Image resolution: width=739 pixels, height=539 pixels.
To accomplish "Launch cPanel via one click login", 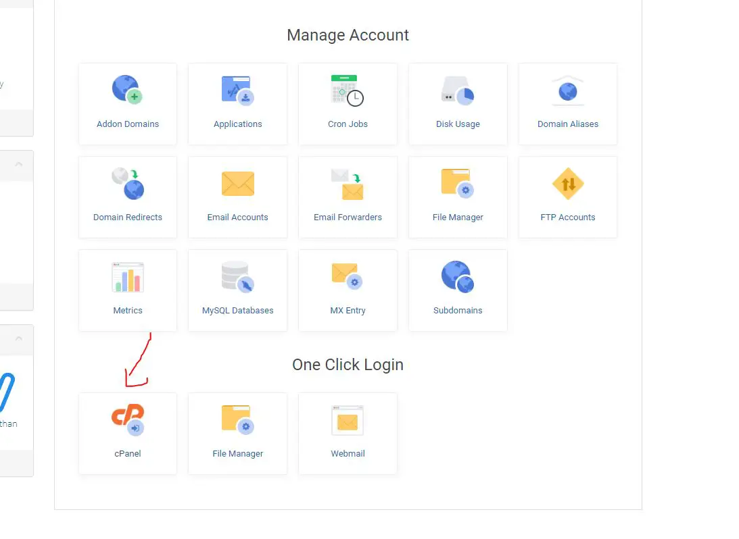I will (127, 433).
